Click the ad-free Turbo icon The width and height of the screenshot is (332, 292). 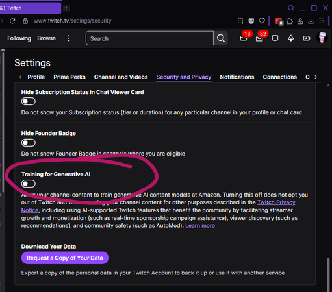coord(307,38)
